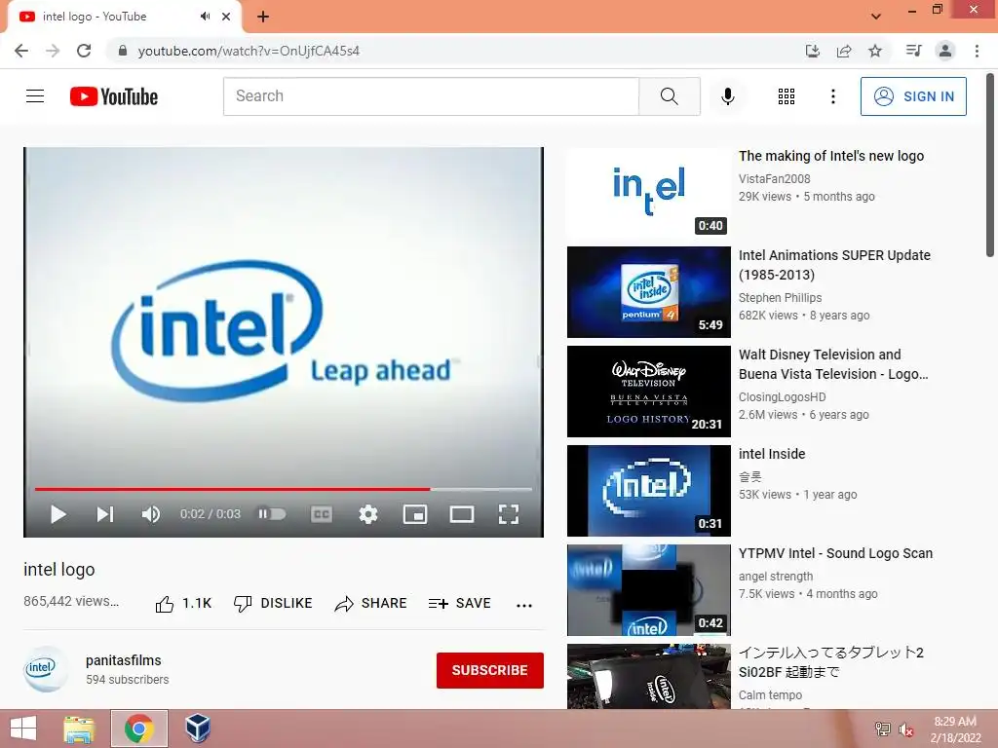Play the intel logo video
The width and height of the screenshot is (998, 748).
(58, 514)
